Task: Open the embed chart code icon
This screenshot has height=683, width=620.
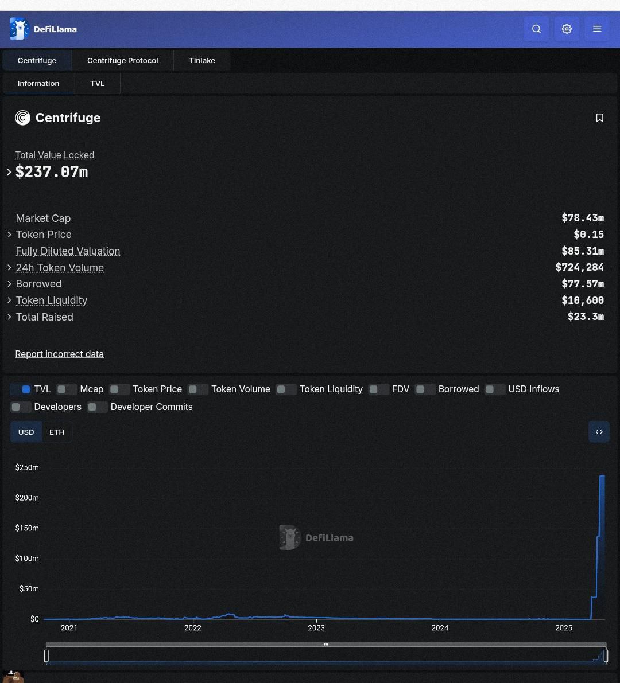Action: [599, 432]
